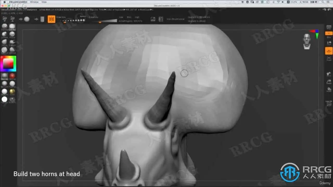The height and width of the screenshot is (187, 333).
Task: Toggle the orange Floor button
Action: 329,51
